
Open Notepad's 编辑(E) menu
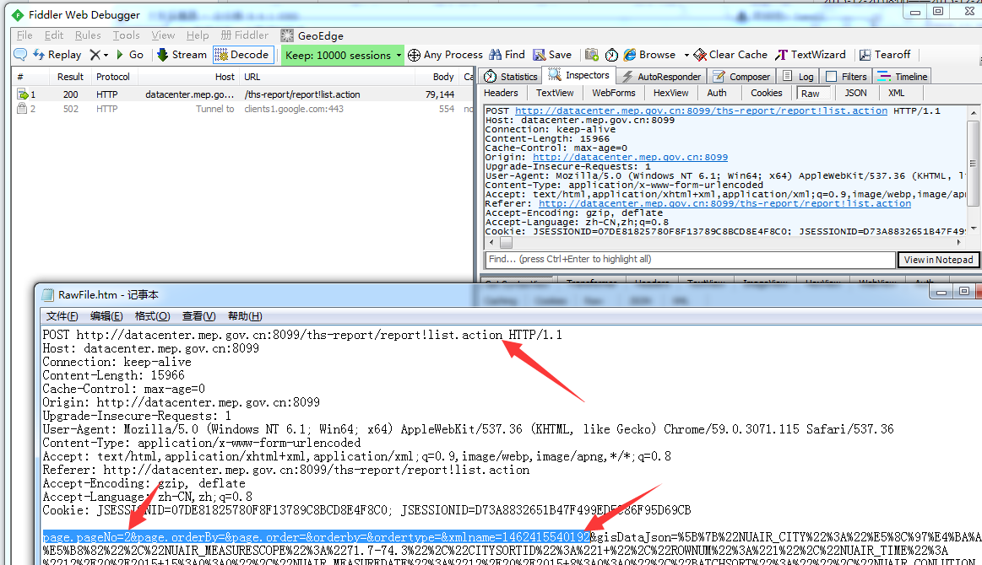[106, 316]
